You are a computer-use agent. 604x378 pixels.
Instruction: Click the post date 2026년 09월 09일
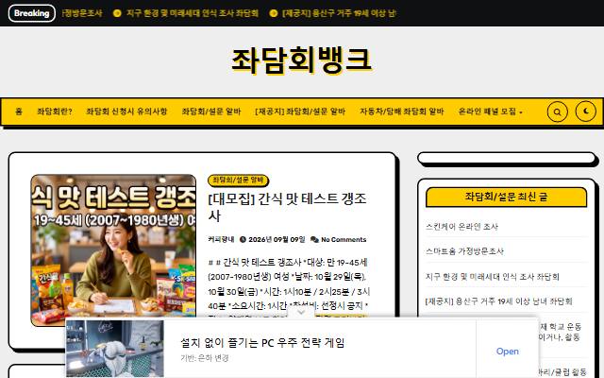coord(277,239)
